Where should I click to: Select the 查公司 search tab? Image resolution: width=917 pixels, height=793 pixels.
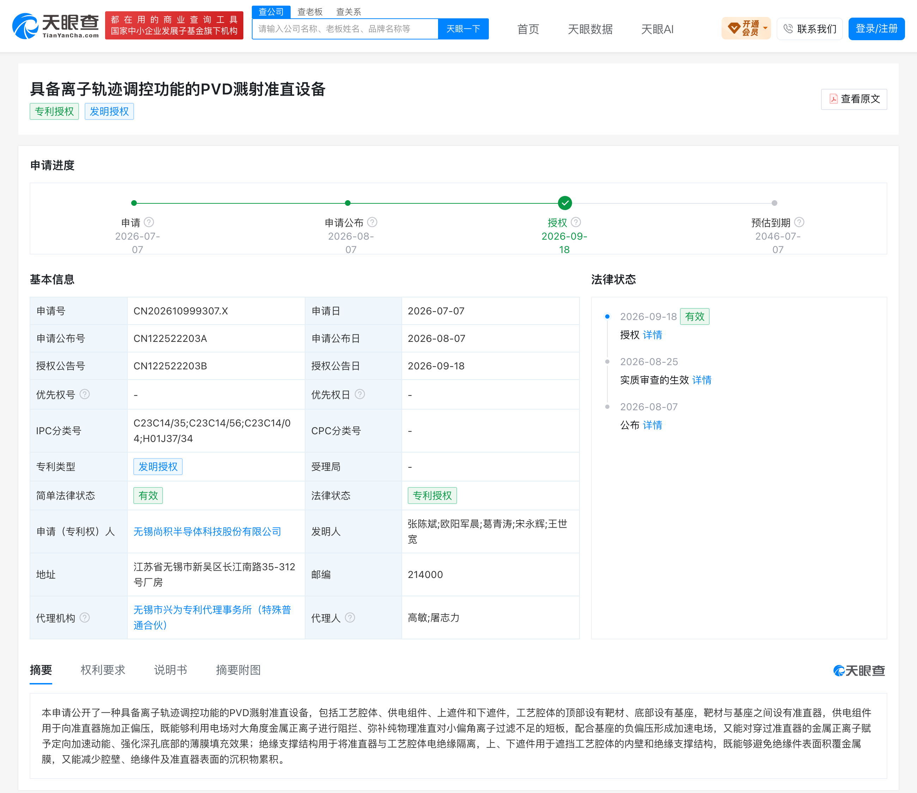271,12
